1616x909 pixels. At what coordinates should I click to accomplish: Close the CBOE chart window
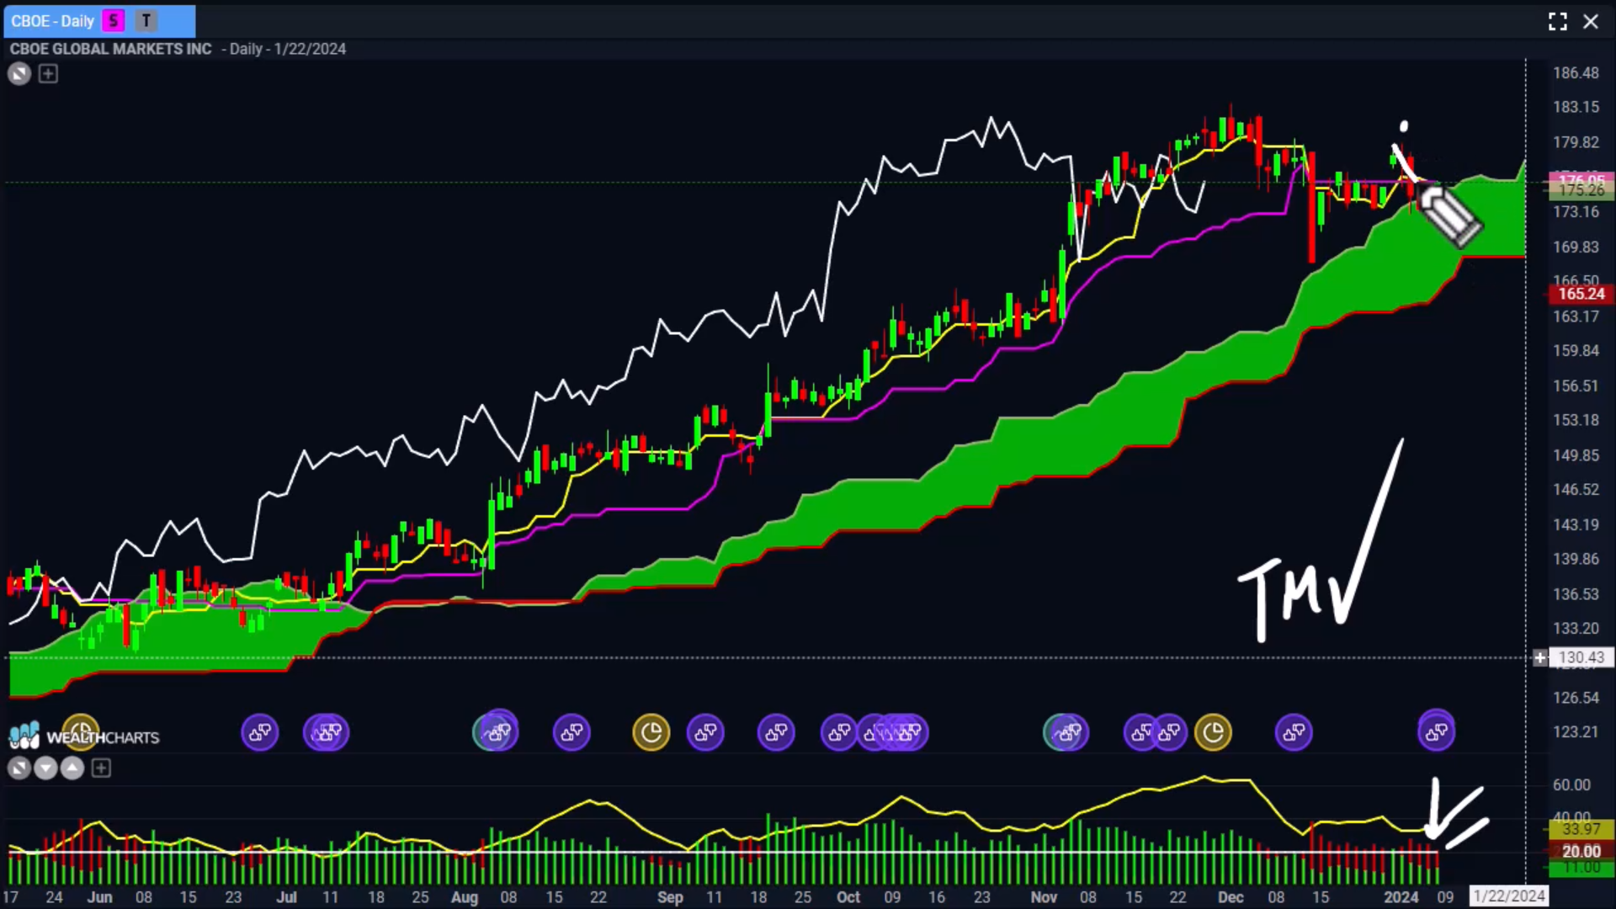(x=1591, y=21)
